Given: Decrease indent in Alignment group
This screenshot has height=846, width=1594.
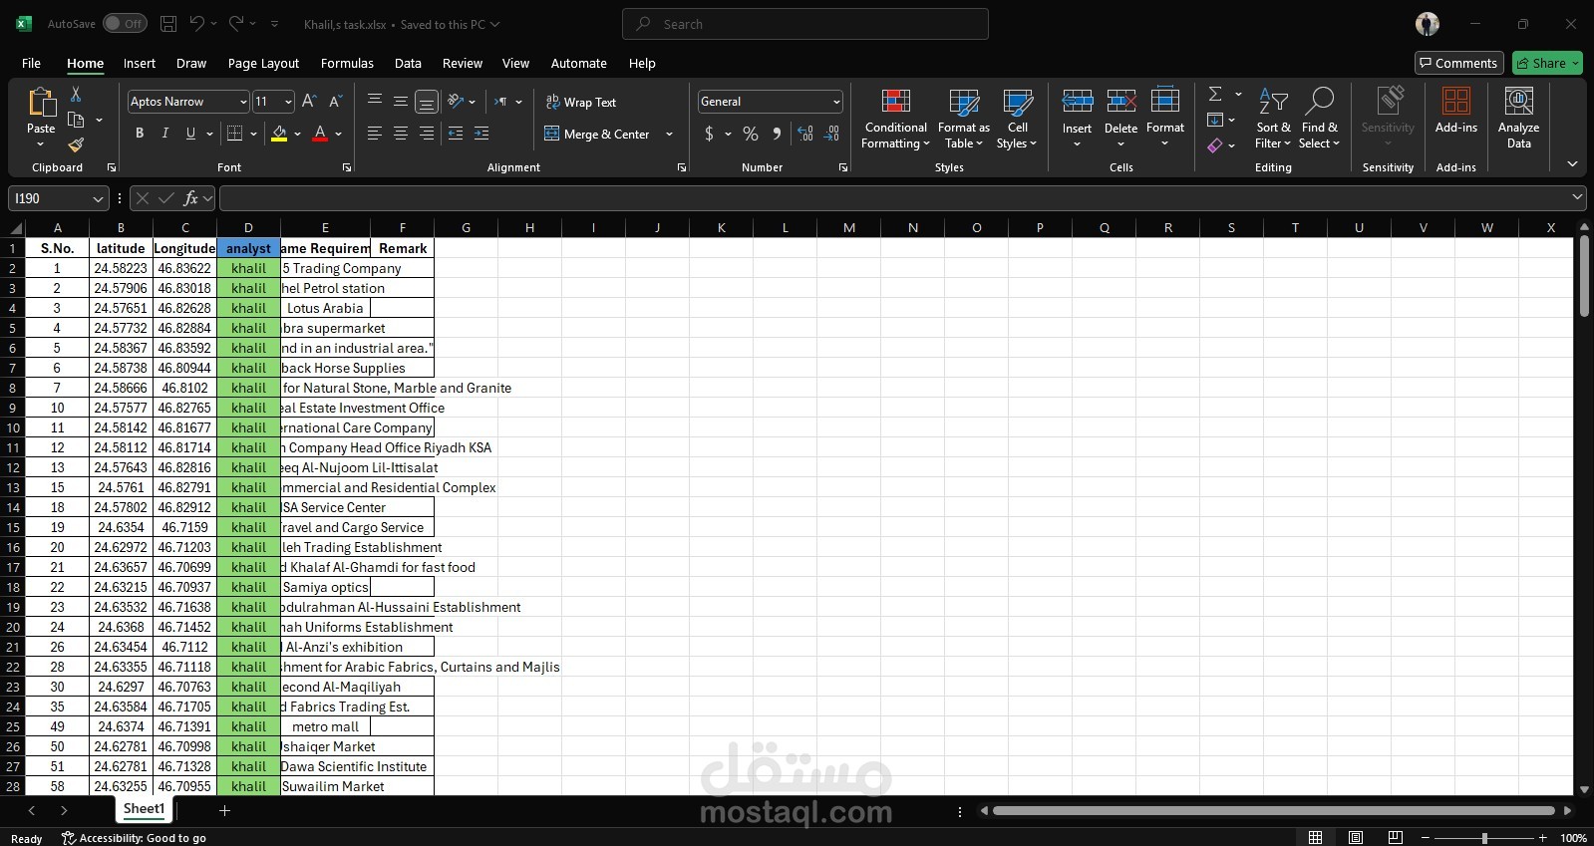Looking at the screenshot, I should pyautogui.click(x=456, y=134).
